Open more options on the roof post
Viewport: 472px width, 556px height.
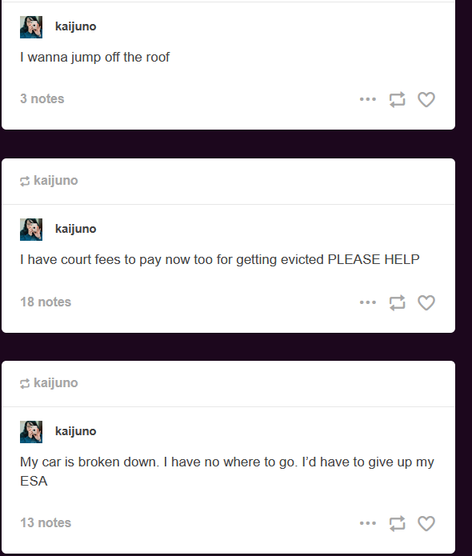tap(368, 99)
